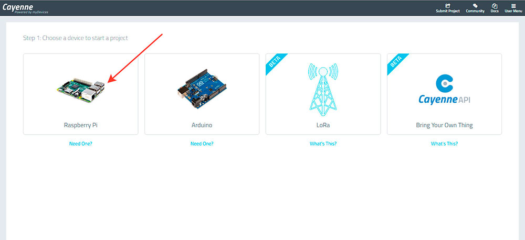Click the LoRa label text
The width and height of the screenshot is (525, 240).
pyautogui.click(x=323, y=125)
